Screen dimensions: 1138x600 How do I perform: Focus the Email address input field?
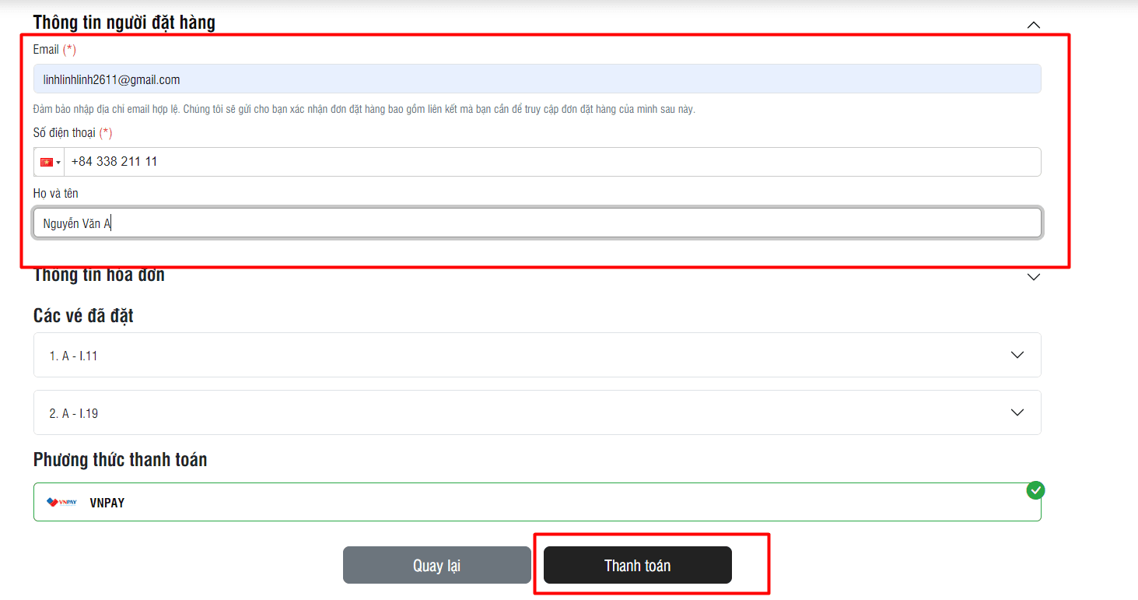coord(537,79)
